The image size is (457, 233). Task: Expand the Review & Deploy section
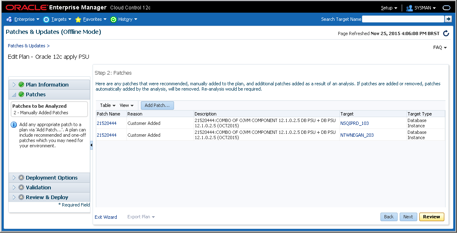pos(14,197)
